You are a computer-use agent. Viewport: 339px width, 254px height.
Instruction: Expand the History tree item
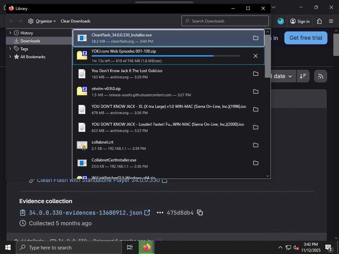10,33
